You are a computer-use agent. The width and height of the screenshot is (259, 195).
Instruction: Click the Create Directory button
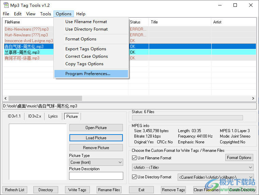point(242,190)
